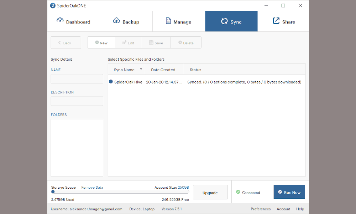The image size is (356, 214).
Task: Select the Sync tab
Action: (231, 21)
